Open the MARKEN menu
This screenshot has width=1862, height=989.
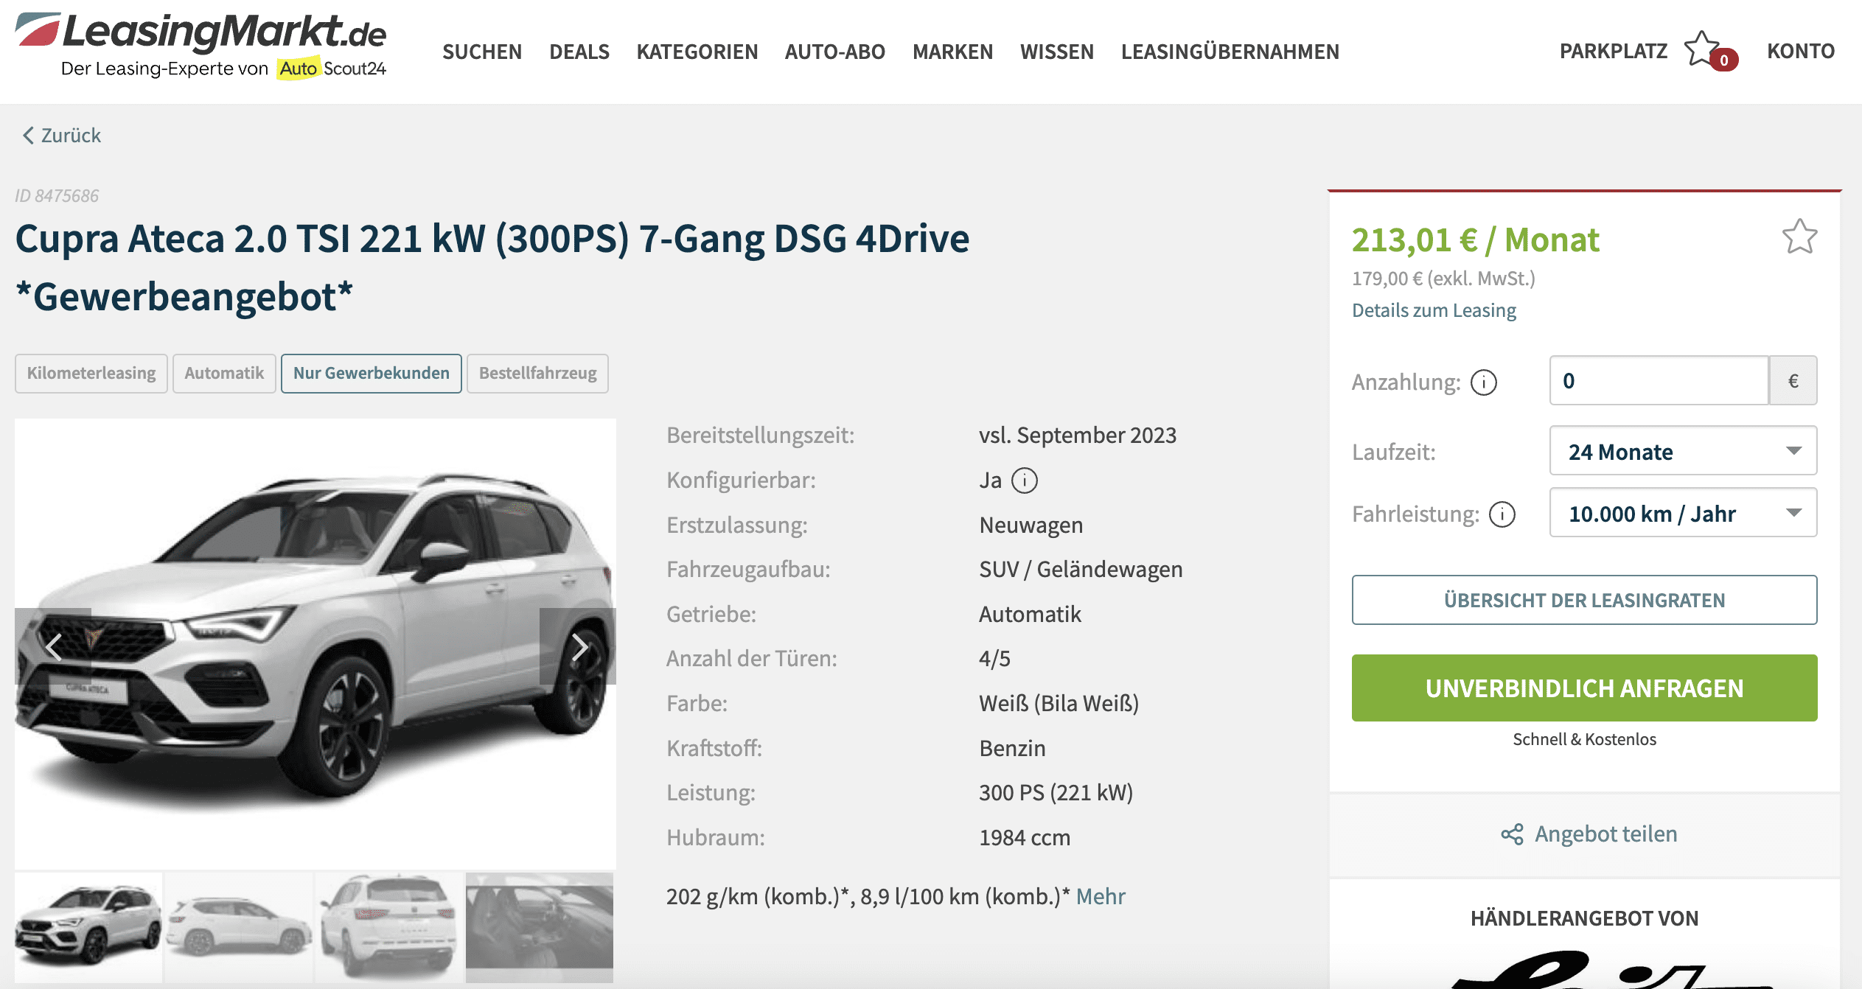pyautogui.click(x=952, y=52)
